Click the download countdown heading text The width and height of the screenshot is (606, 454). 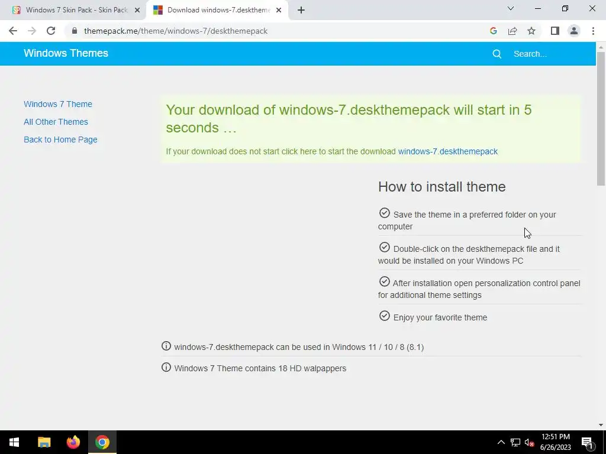349,118
